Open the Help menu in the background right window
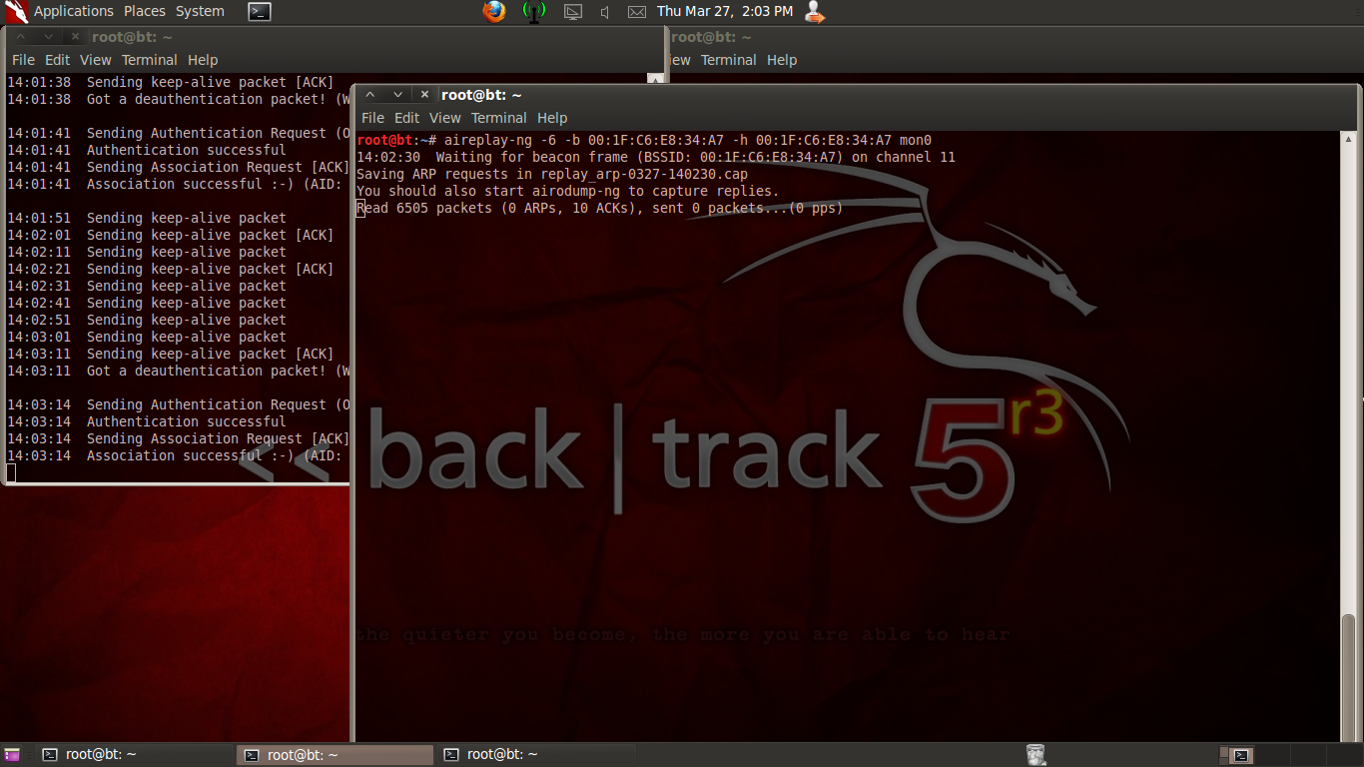1364x767 pixels. tap(781, 60)
